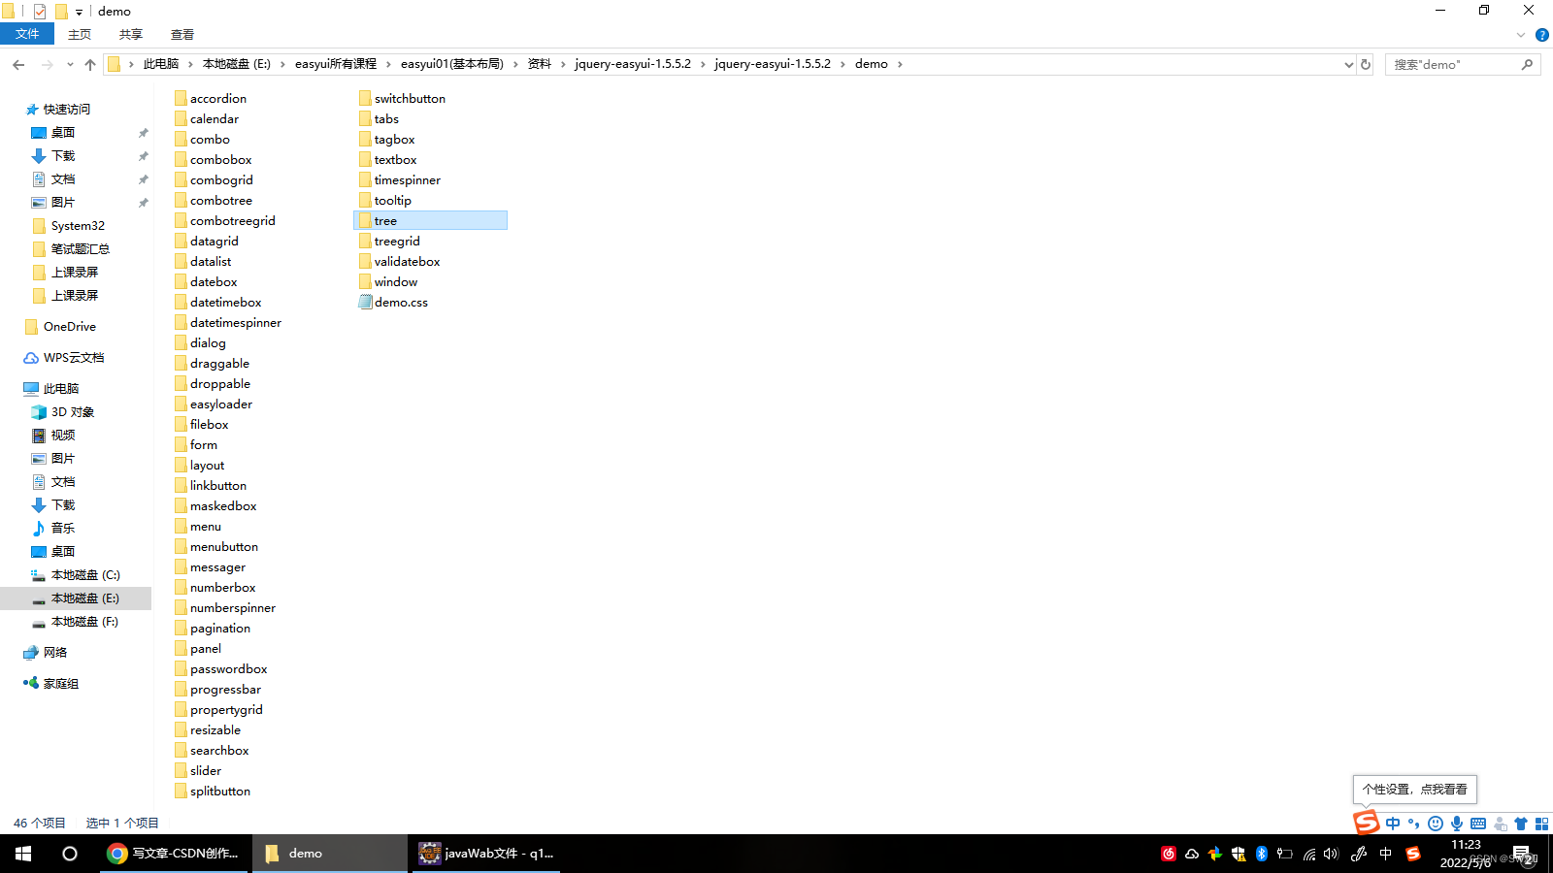
Task: Open the 文件 menu
Action: click(x=27, y=34)
